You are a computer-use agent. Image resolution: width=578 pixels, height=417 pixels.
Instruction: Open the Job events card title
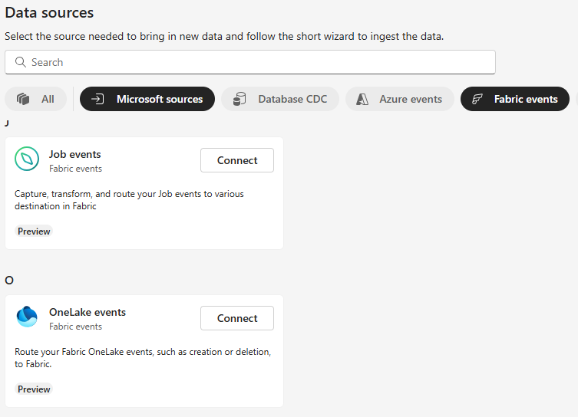tap(75, 154)
